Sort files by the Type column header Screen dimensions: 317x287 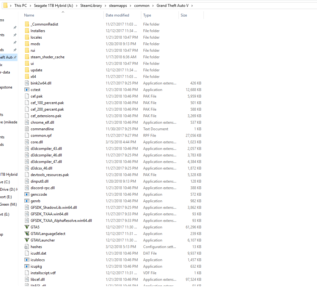[147, 15]
